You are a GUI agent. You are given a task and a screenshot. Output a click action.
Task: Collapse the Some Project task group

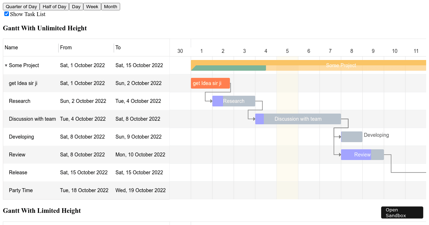[x=5, y=65]
